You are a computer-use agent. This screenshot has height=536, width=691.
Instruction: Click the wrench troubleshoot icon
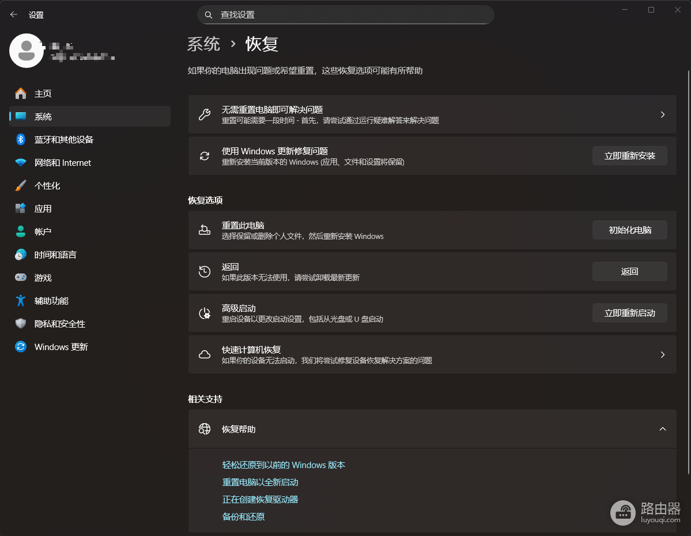[x=205, y=115]
